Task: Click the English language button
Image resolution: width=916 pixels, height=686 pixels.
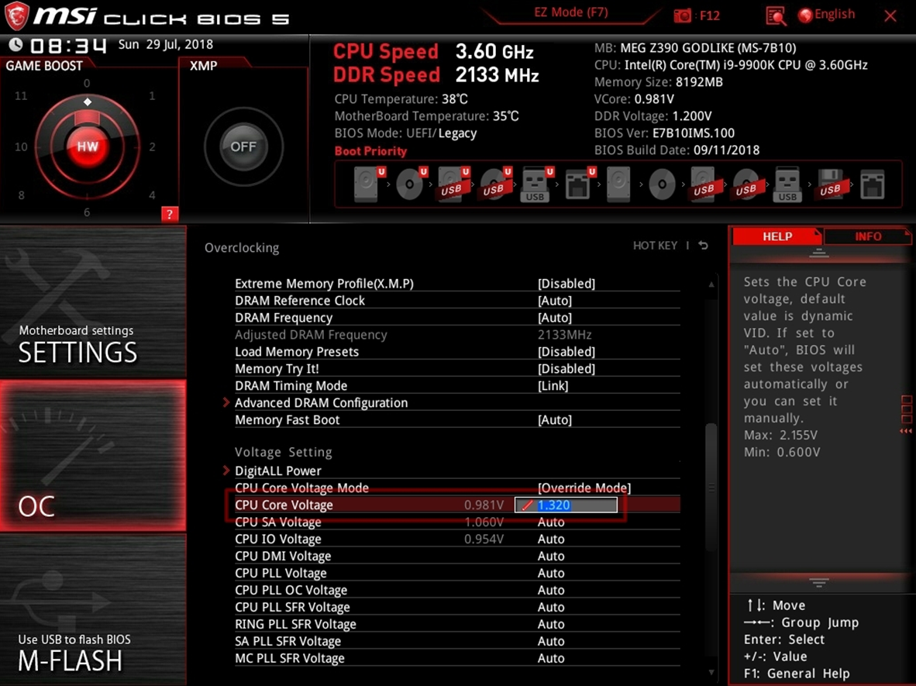Action: tap(834, 14)
